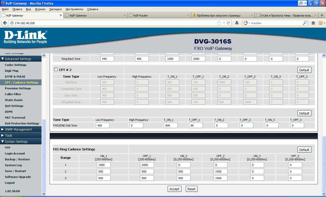Screen dimensions: 326x197
Task: Click the browser back arrow button
Action: point(5,23)
